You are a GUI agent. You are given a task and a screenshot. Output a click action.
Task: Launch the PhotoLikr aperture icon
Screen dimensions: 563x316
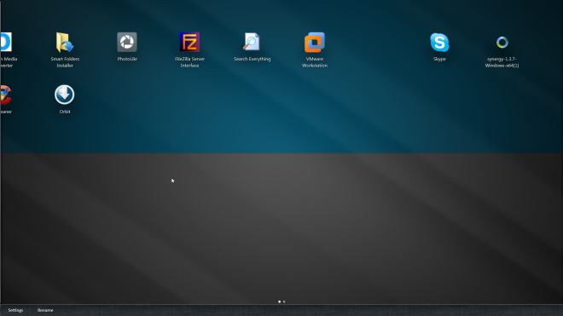click(x=127, y=43)
